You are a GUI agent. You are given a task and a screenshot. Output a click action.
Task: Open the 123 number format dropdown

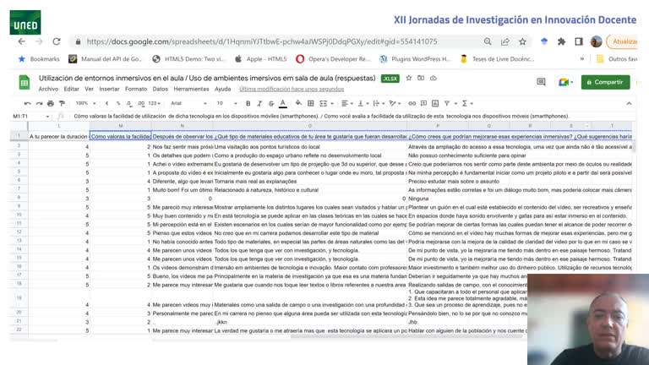(154, 103)
